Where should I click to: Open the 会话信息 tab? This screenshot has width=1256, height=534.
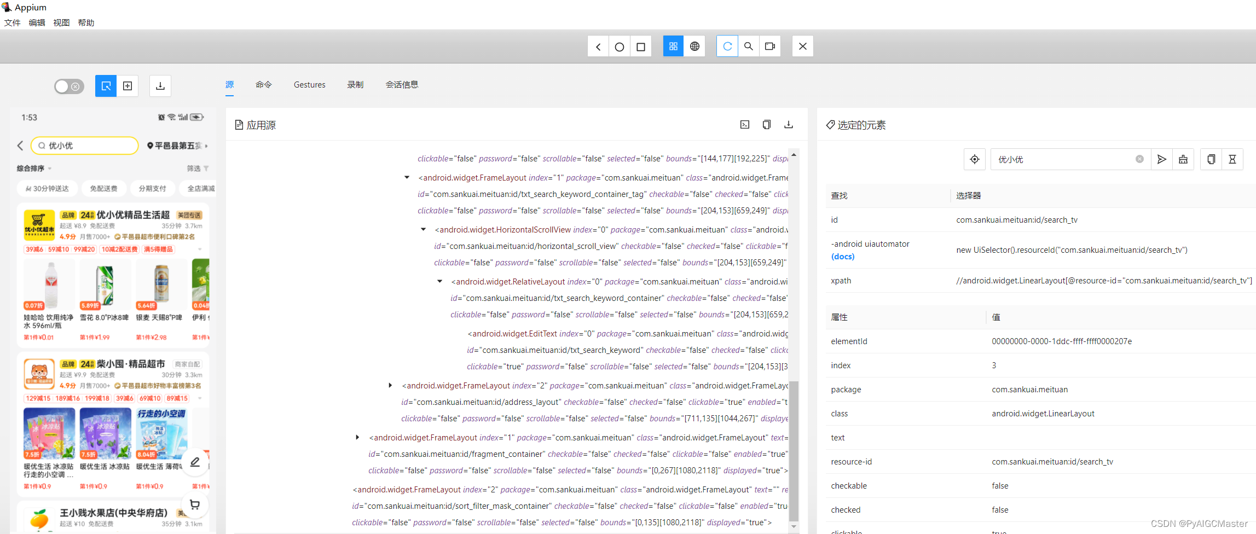tap(402, 85)
